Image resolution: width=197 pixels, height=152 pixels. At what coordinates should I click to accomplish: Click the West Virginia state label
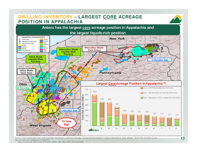[40, 125]
